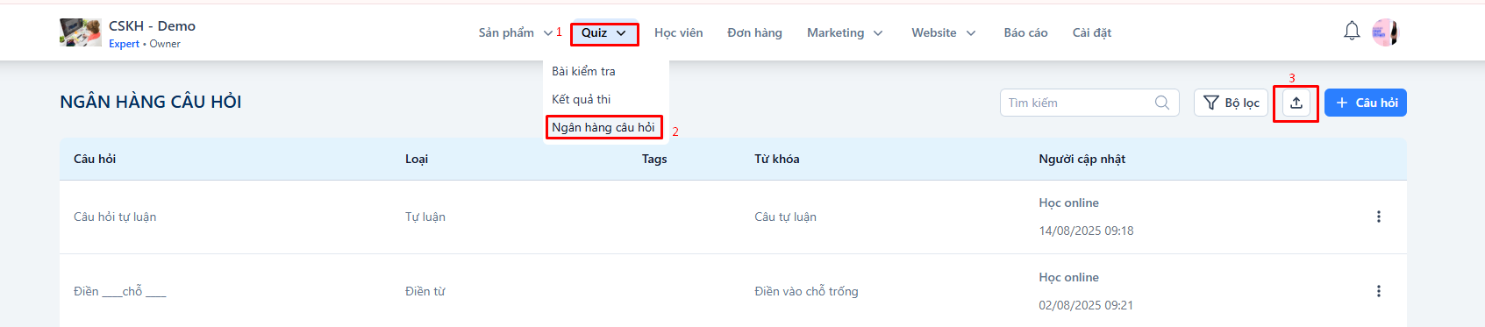Click the search magnifier icon
Screen dimensions: 1485x327
point(1162,103)
